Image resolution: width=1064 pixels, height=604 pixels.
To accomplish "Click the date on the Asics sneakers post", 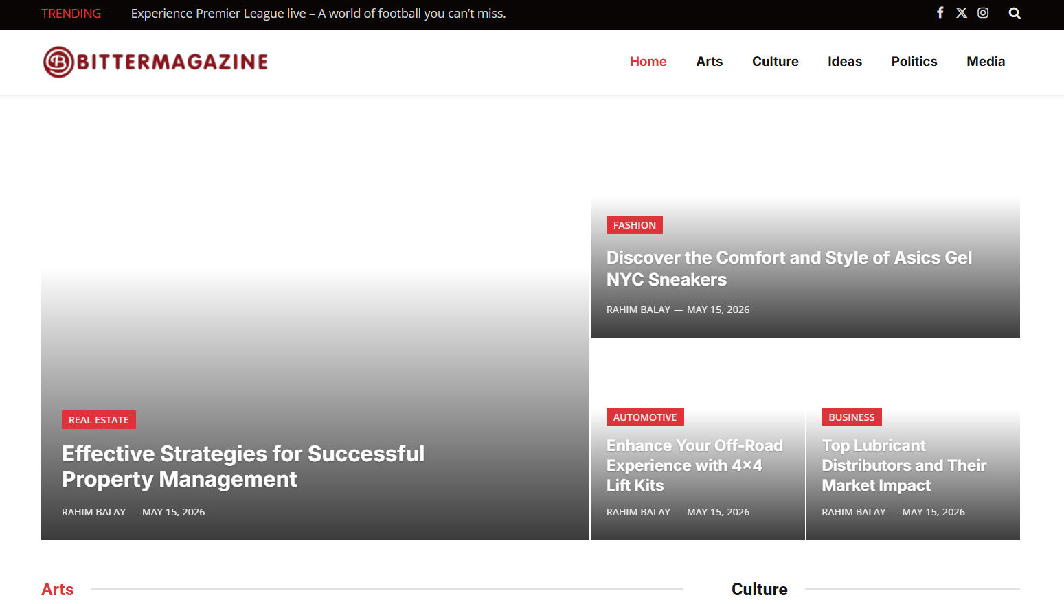I will (718, 310).
